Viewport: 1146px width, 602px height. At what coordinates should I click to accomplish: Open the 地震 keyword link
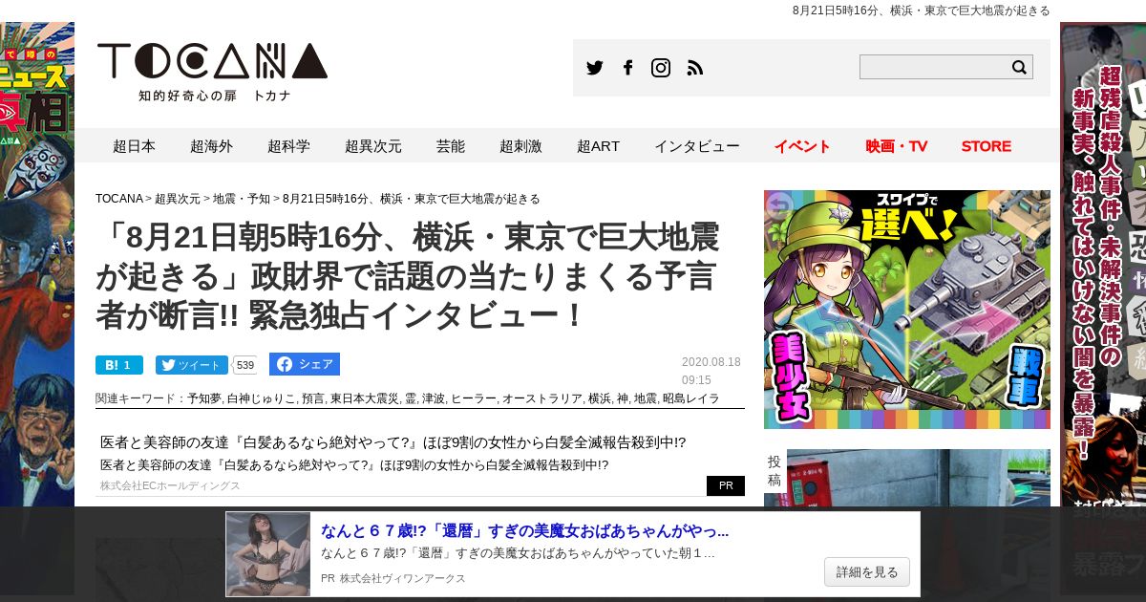(x=645, y=398)
